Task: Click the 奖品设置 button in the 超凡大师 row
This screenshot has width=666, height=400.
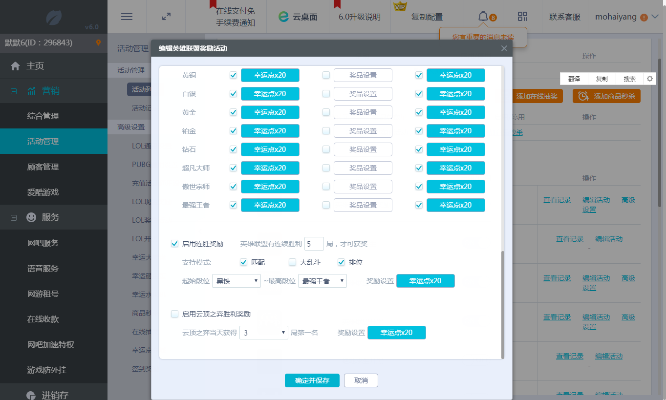Action: pos(363,168)
